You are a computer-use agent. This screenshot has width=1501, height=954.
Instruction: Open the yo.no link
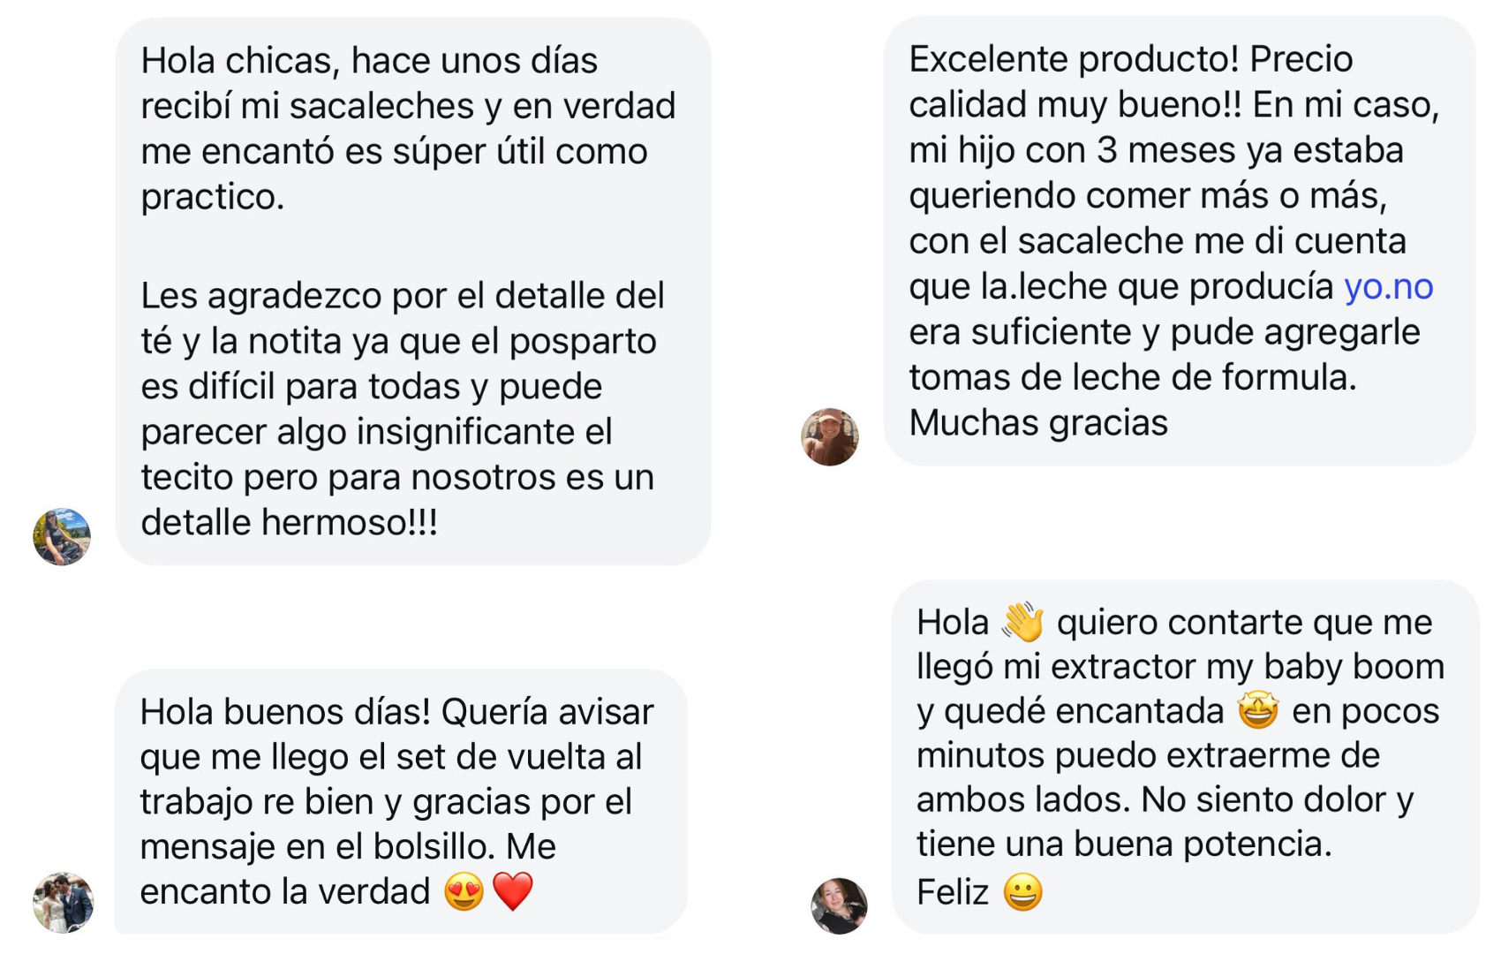pos(1388,286)
